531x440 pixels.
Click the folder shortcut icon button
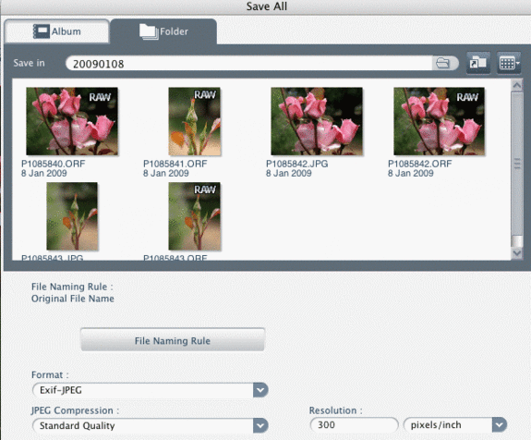pos(477,63)
